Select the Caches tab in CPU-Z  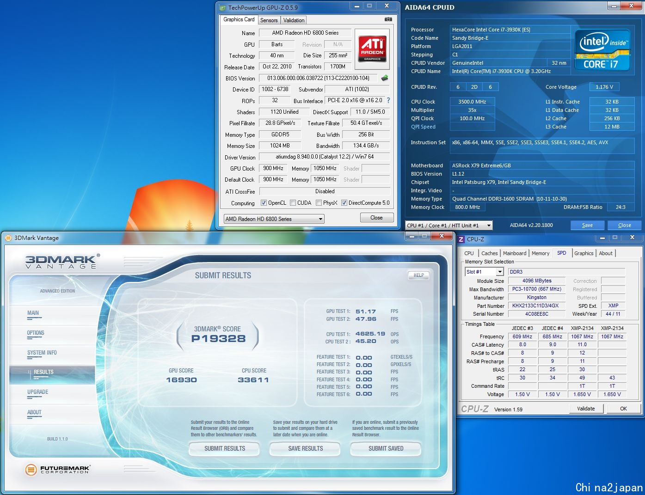(x=489, y=253)
